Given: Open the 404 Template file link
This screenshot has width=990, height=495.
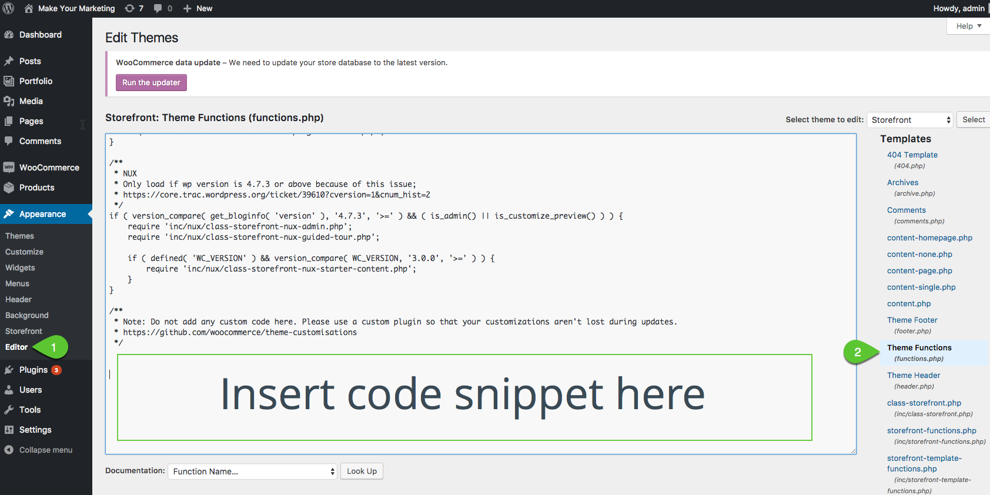Looking at the screenshot, I should coord(912,155).
